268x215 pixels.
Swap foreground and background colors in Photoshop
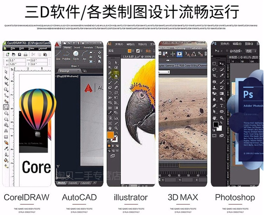[221, 122]
